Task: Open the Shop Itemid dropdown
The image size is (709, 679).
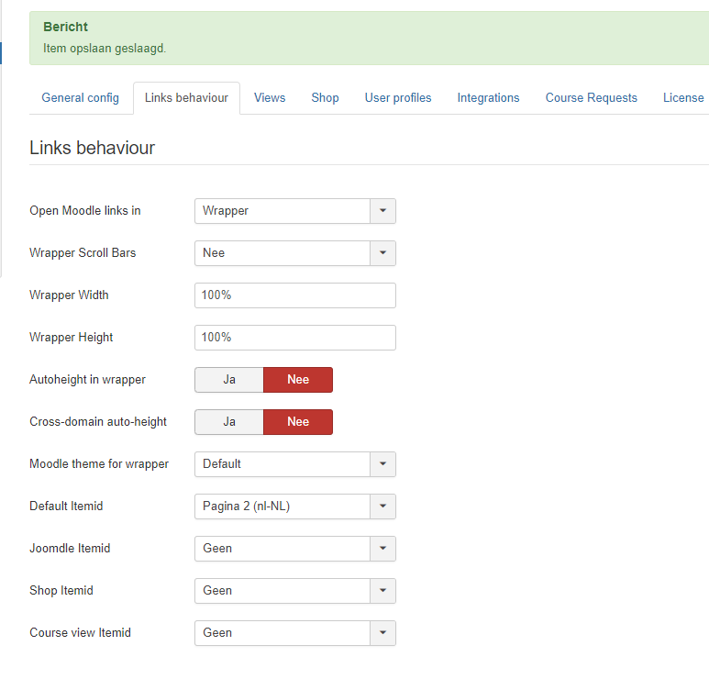Action: tap(294, 591)
